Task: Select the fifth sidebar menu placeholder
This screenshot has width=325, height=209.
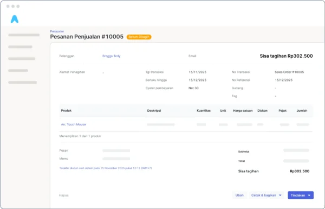Action: (22, 83)
